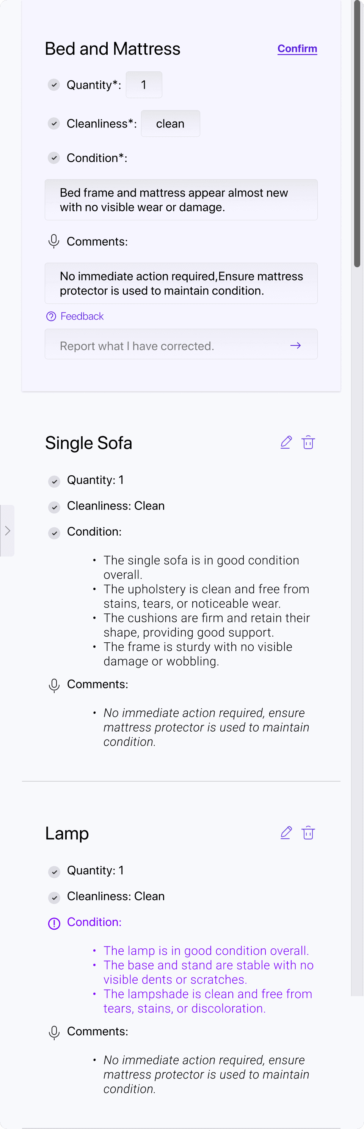Delete the Single Sofa entry
Viewport: 364px width, 1129px height.
click(308, 442)
